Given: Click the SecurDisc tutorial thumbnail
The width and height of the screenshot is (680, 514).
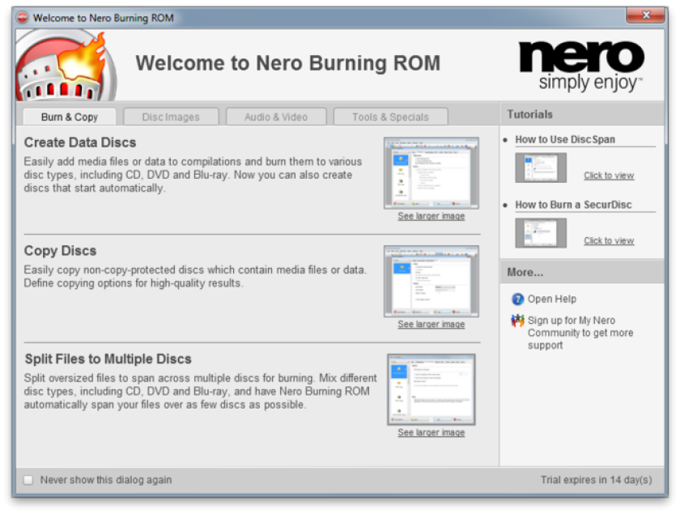Looking at the screenshot, I should (x=541, y=233).
